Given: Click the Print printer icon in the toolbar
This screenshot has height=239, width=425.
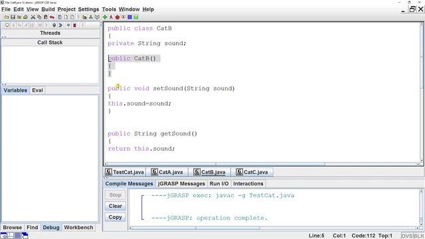Looking at the screenshot, I should tap(25, 17).
